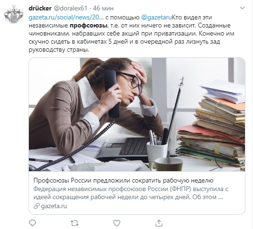Open the tired office woman preview photo
This screenshot has height=229, width=253.
(x=137, y=114)
